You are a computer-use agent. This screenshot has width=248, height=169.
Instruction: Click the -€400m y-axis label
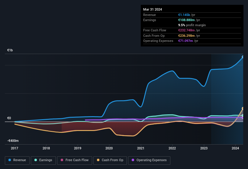tap(13, 141)
